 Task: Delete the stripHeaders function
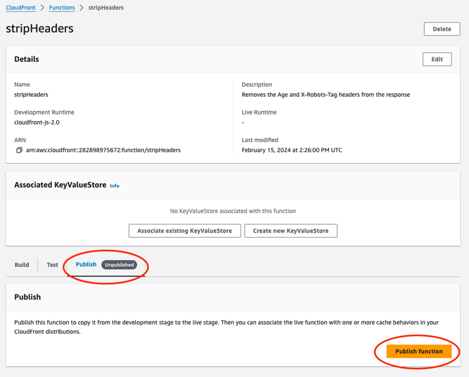tap(441, 29)
